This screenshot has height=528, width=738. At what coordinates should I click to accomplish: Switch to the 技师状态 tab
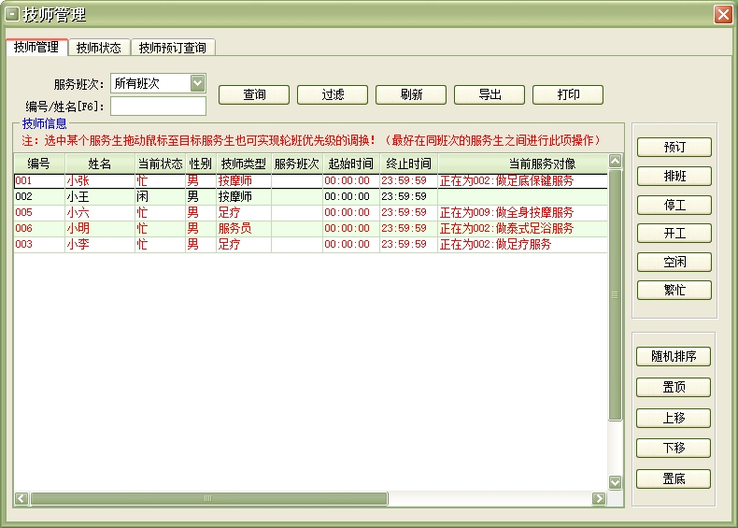[x=98, y=48]
